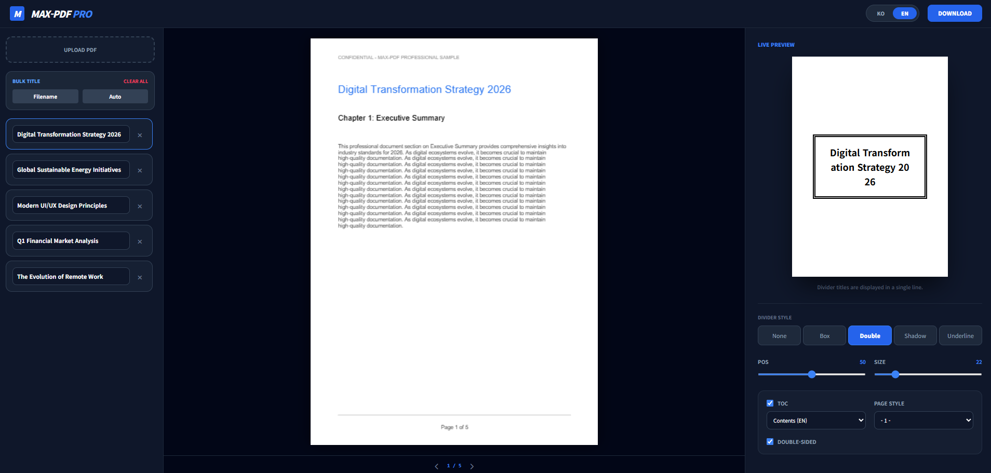
Task: Remove the Q1 Financial Market Analysis entry
Action: point(140,241)
